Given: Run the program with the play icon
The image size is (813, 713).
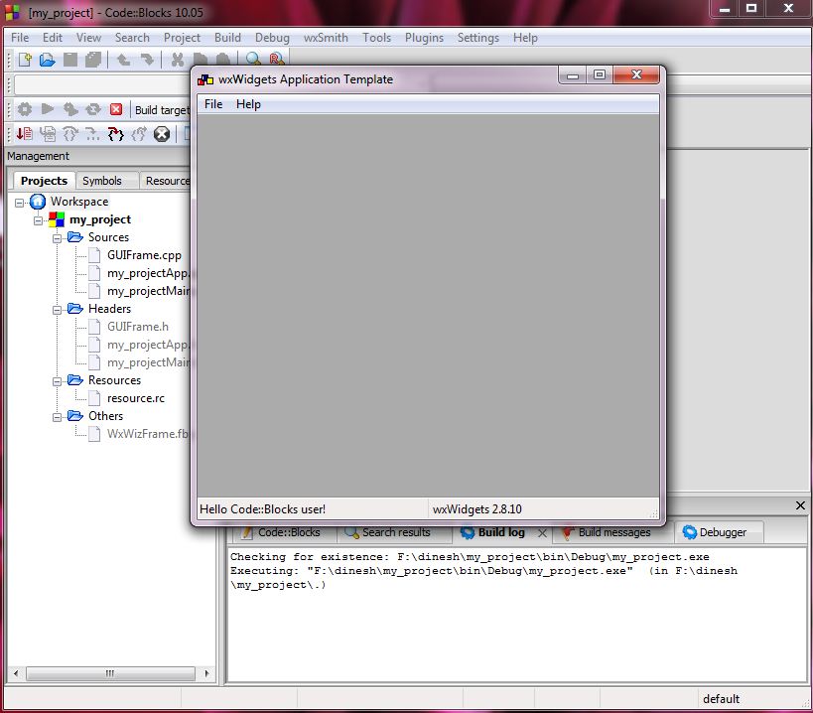Looking at the screenshot, I should tap(46, 109).
